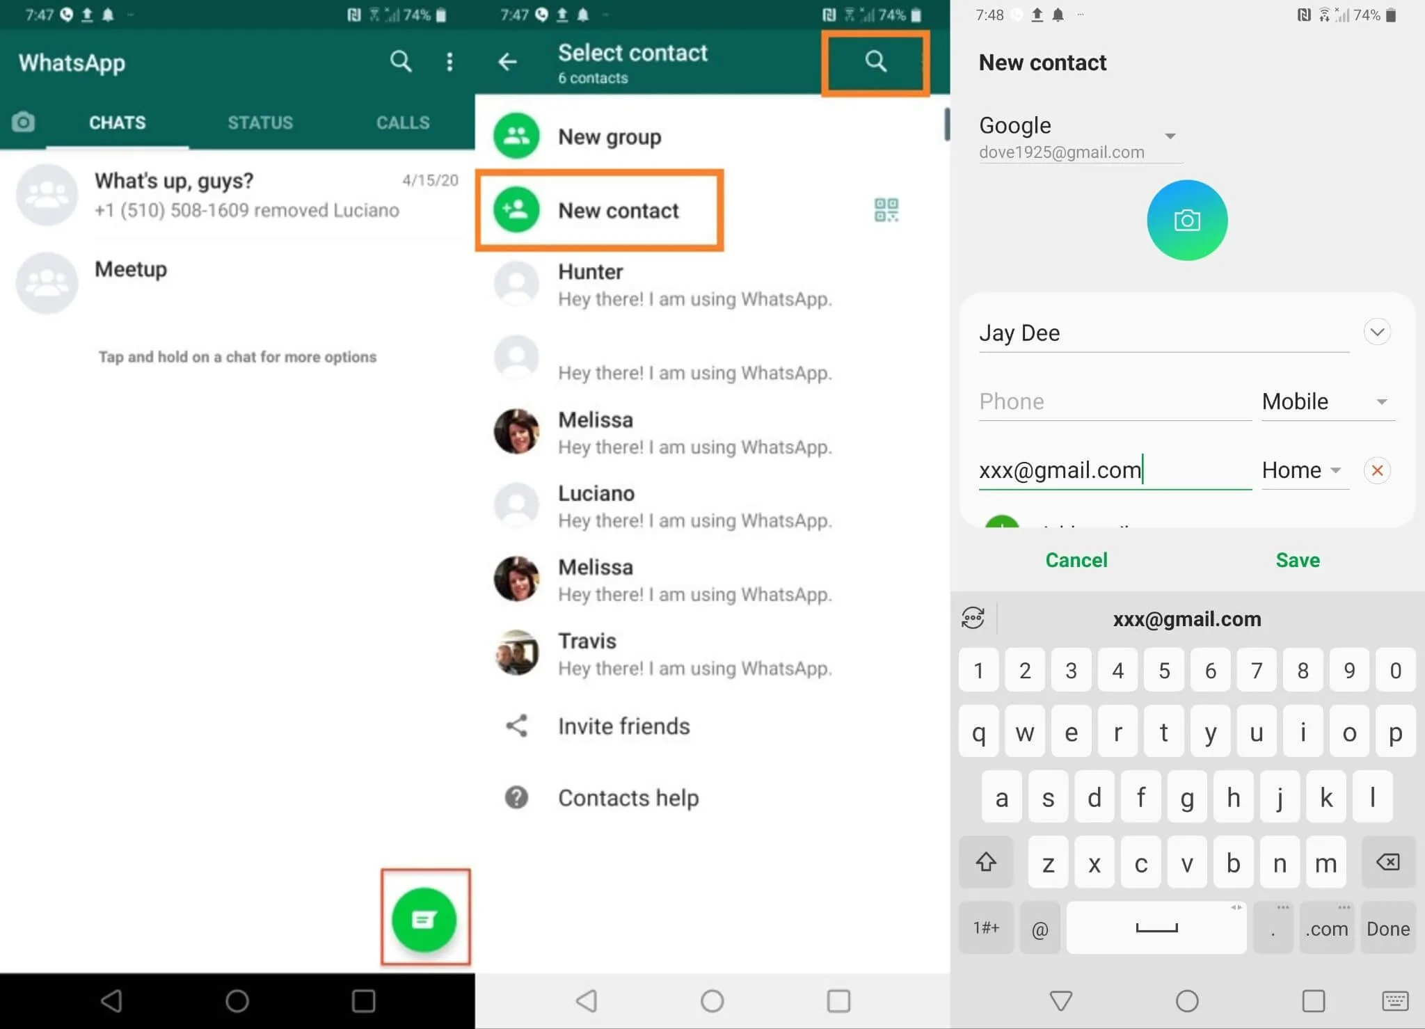Select the CHATS tab

click(116, 122)
